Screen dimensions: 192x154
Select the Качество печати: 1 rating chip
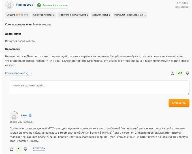click(x=44, y=15)
